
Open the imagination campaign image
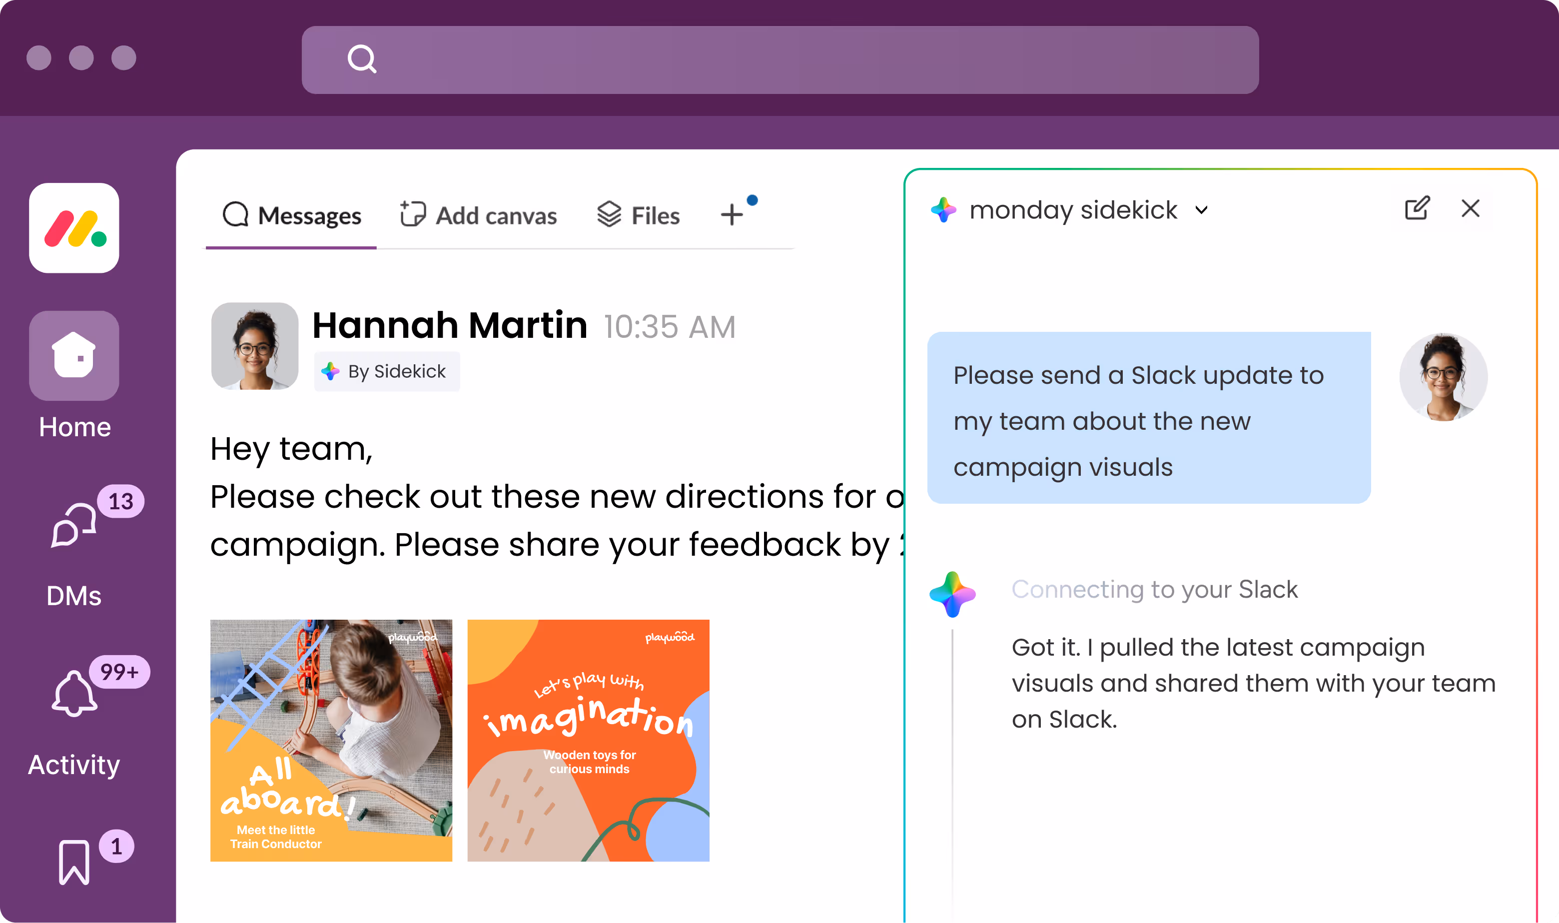[x=588, y=740]
